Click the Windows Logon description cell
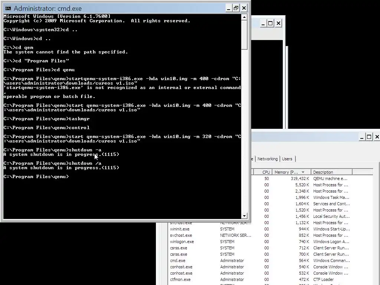 pos(331,242)
